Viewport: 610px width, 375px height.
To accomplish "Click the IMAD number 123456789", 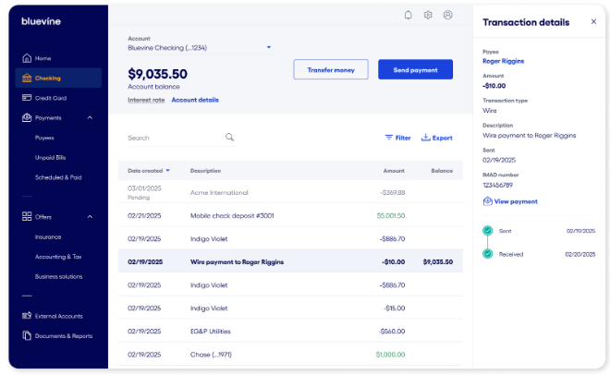I will pyautogui.click(x=497, y=185).
